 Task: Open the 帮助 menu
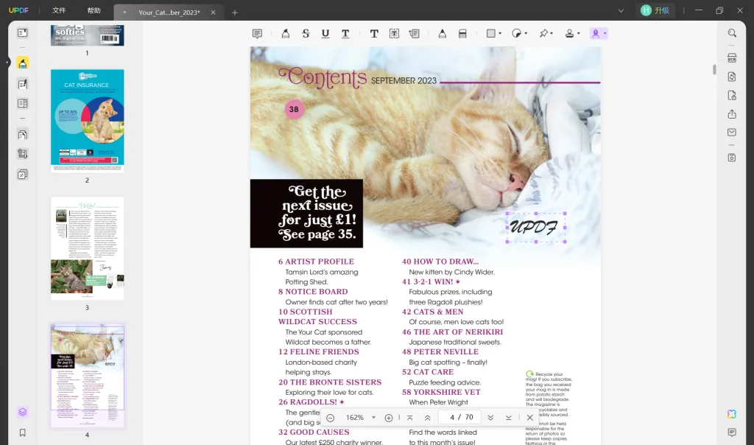[x=94, y=10]
